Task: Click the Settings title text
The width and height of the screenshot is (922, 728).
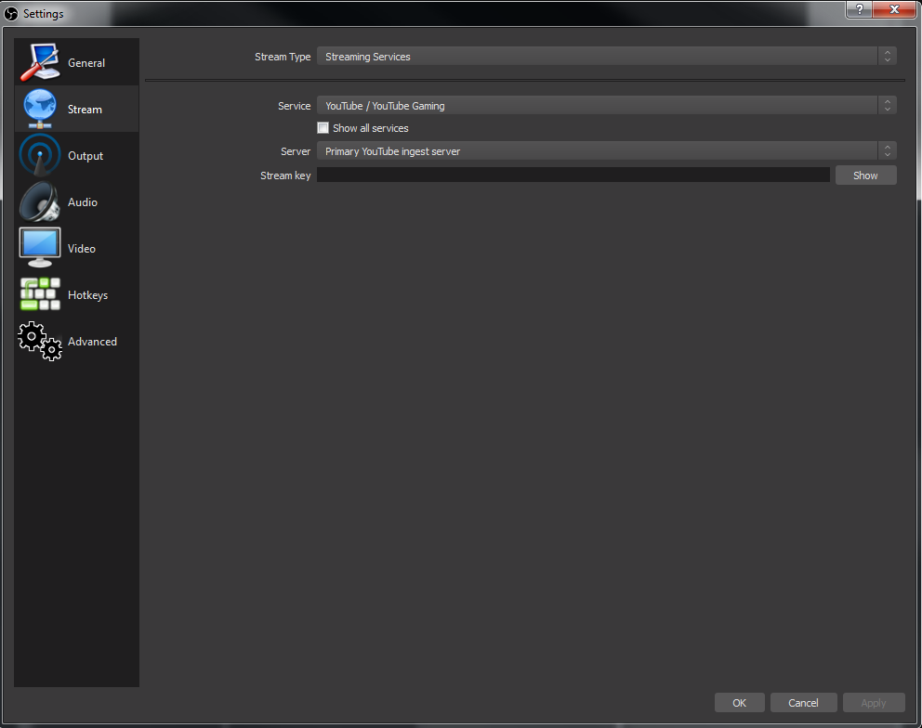Action: [44, 14]
